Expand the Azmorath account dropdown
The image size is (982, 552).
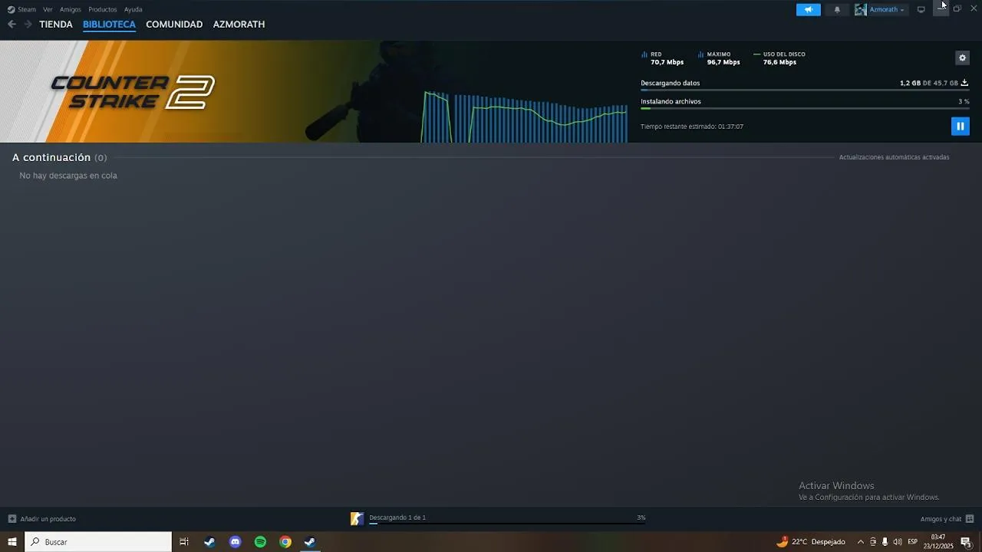pyautogui.click(x=887, y=9)
